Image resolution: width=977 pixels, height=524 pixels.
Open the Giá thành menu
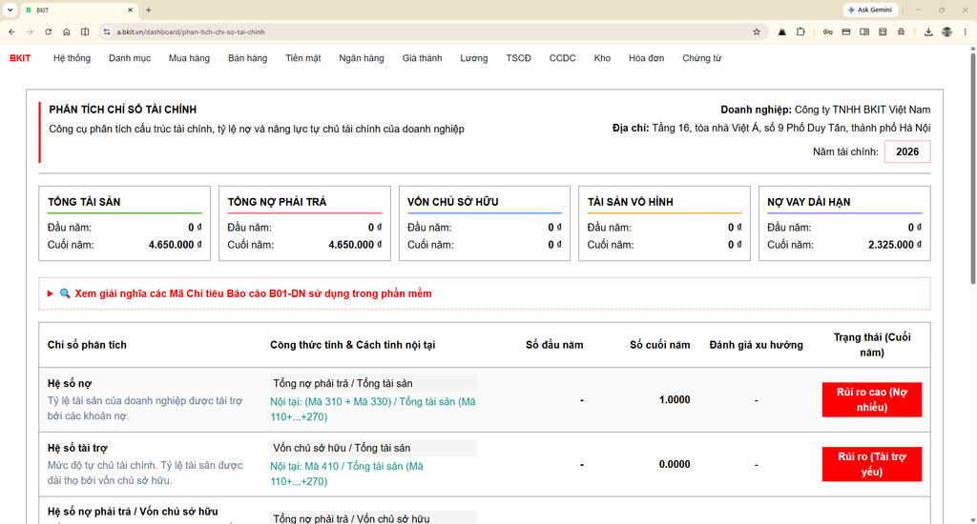coord(422,58)
